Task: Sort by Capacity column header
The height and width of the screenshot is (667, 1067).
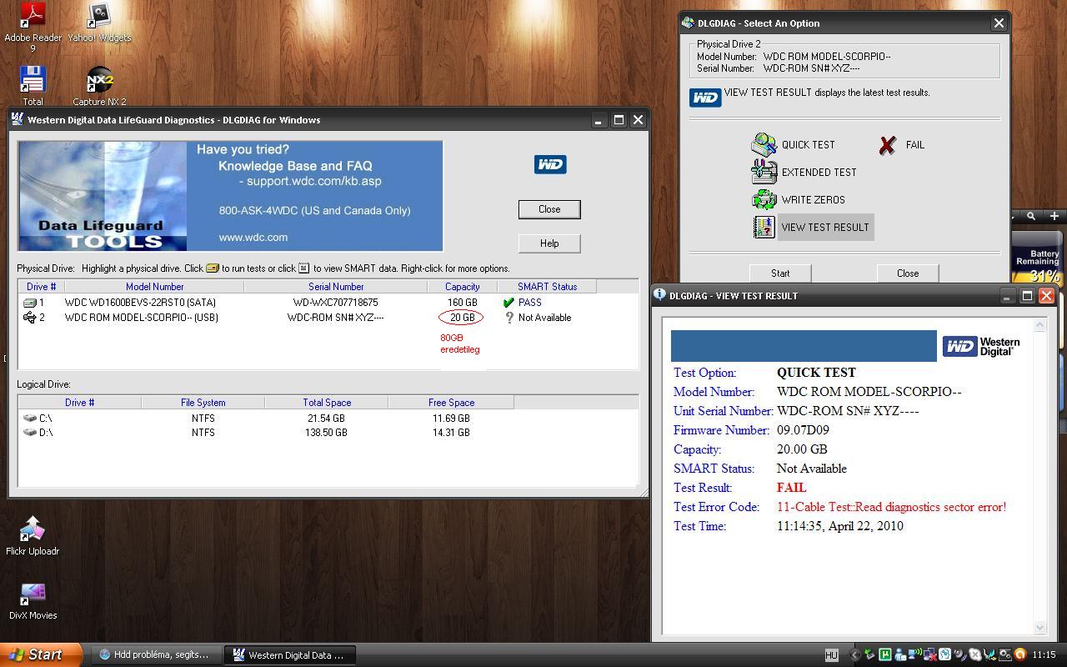Action: (x=462, y=286)
